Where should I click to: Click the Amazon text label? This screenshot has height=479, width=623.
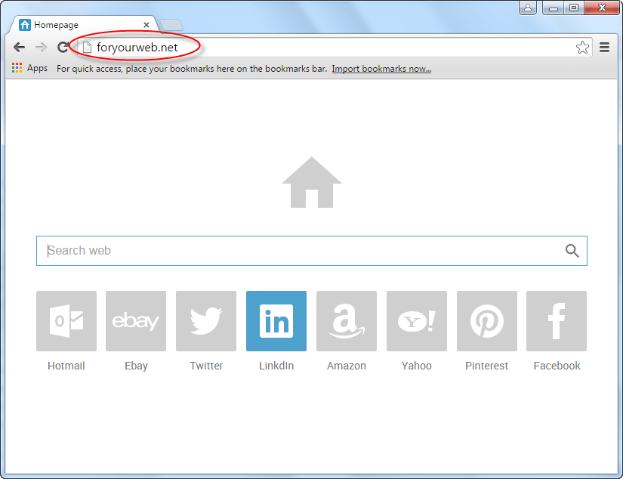(x=347, y=366)
